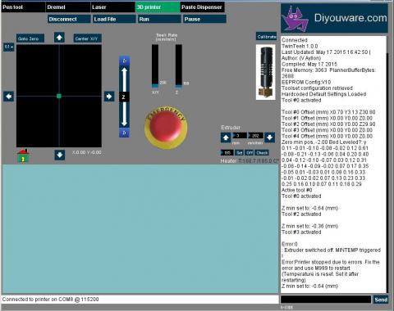The height and width of the screenshot is (311, 394).
Task: Move Y axis forward with up arrow above the pad
Action: click(x=59, y=38)
